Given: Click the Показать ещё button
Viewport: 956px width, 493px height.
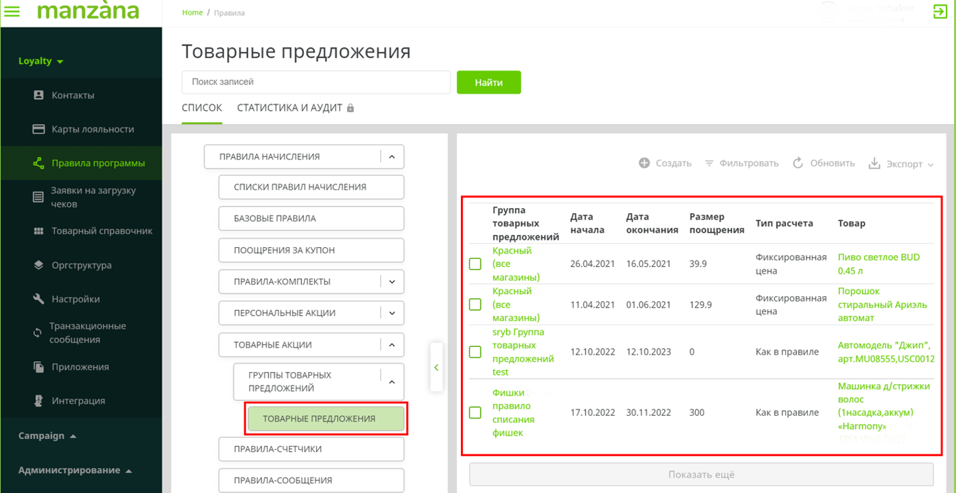Looking at the screenshot, I should click(x=700, y=475).
